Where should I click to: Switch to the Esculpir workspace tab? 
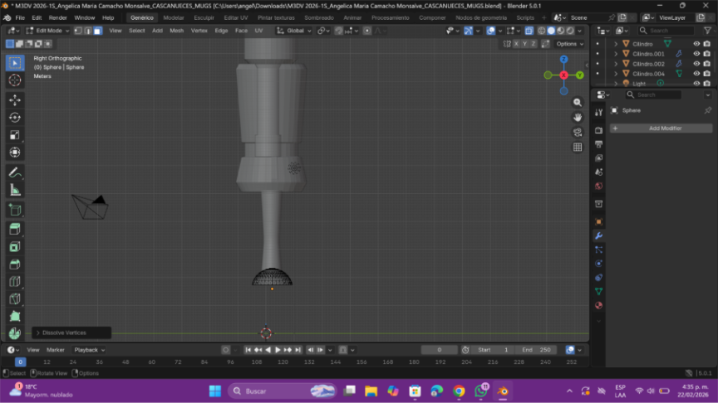[x=204, y=17]
